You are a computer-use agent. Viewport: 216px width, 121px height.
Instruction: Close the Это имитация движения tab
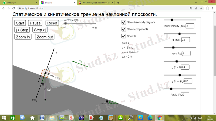[x=112, y=3]
